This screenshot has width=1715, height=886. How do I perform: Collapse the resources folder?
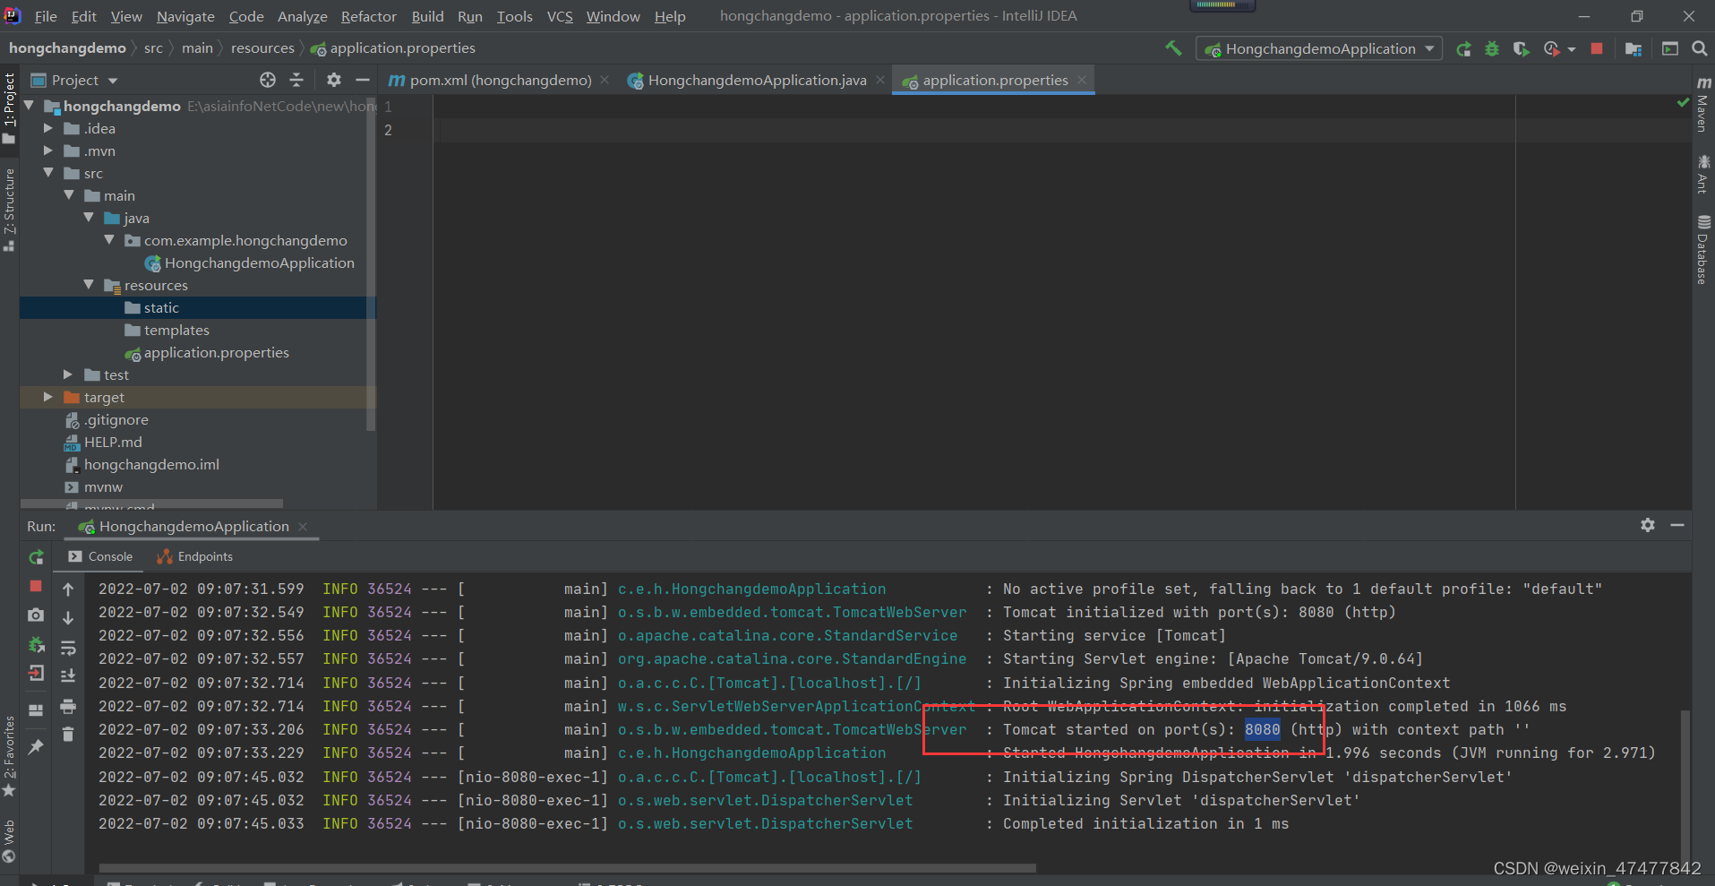(88, 285)
